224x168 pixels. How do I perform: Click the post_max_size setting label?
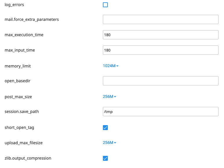(x=18, y=96)
